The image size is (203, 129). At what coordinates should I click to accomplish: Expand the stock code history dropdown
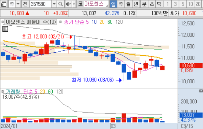[54, 4]
